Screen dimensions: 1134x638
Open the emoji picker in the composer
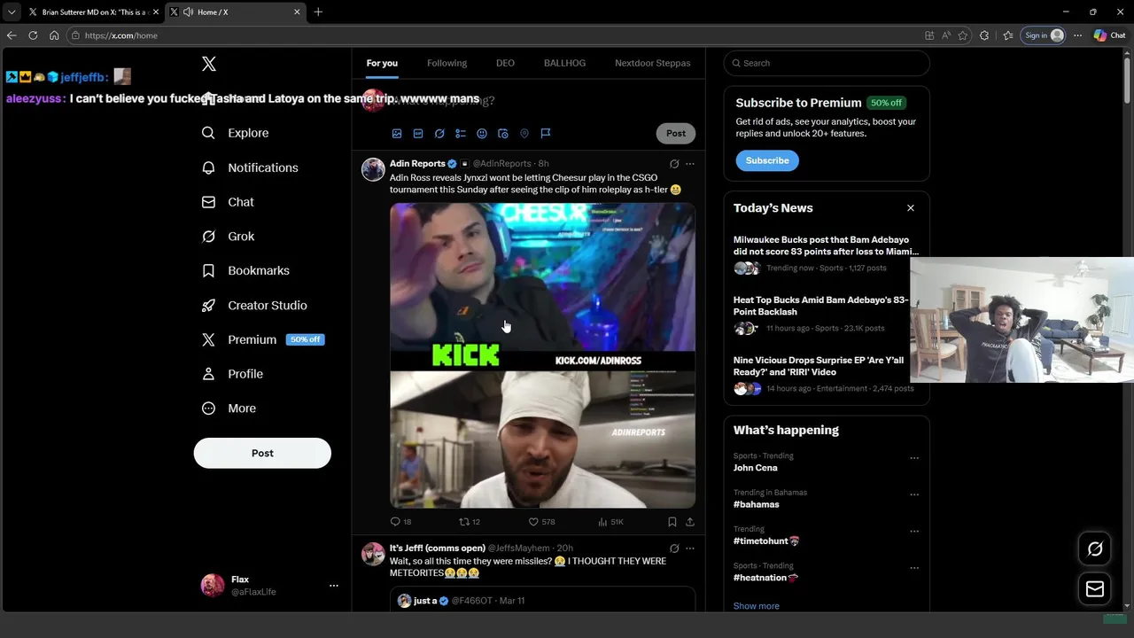pyautogui.click(x=482, y=134)
